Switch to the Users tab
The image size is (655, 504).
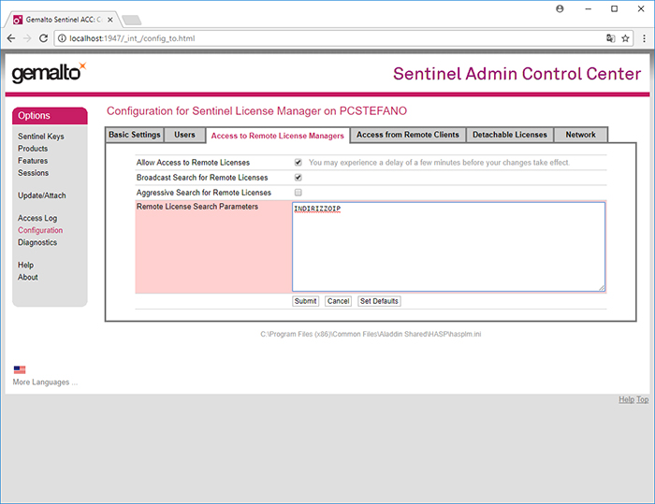point(184,135)
